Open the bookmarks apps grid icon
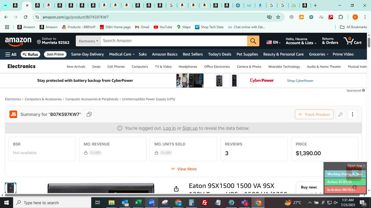Screen dimensions: 371x208 click(x=7, y=27)
